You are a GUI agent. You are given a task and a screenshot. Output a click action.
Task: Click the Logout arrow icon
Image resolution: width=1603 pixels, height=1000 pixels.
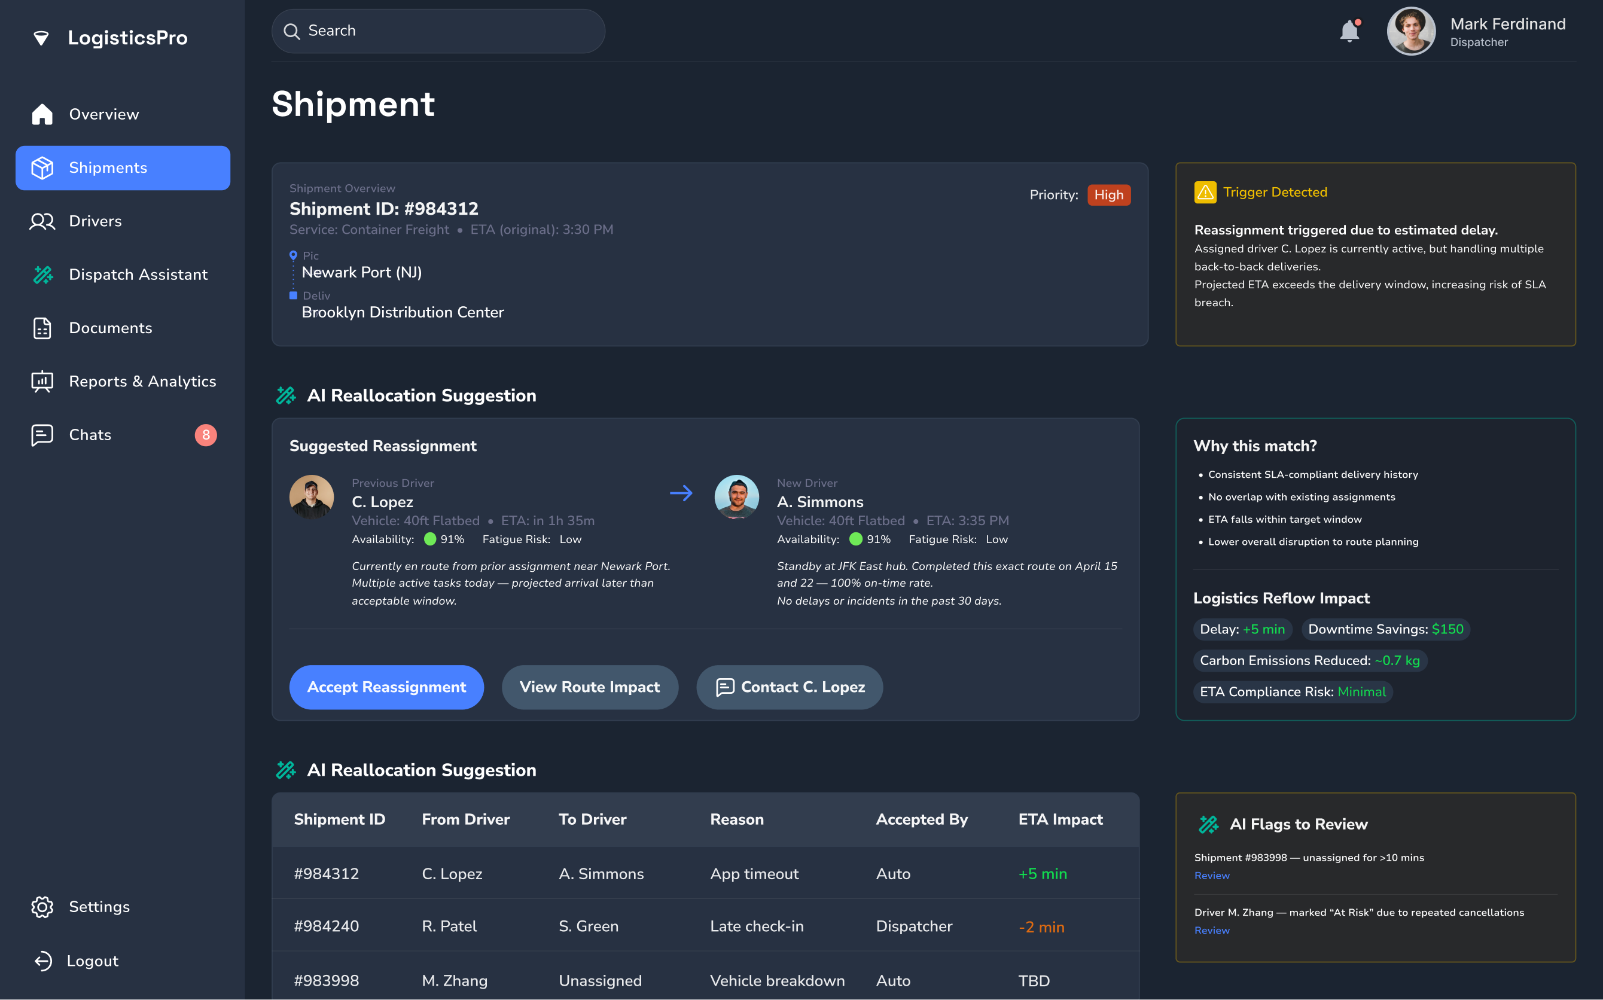tap(43, 961)
